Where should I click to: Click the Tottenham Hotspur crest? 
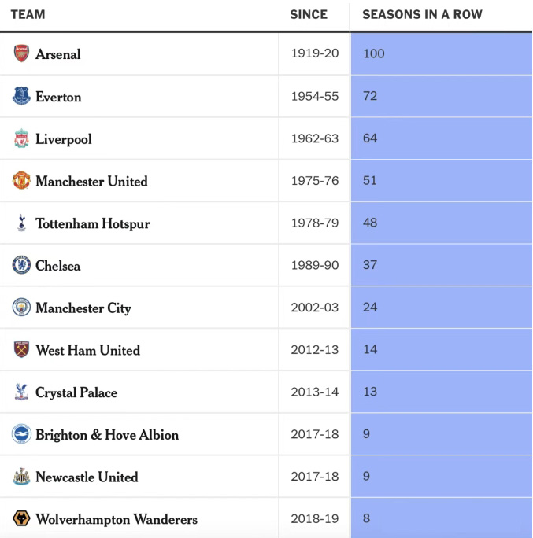pyautogui.click(x=21, y=223)
